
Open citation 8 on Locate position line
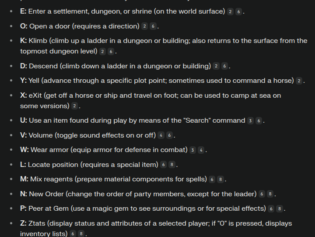pyautogui.click(x=172, y=165)
